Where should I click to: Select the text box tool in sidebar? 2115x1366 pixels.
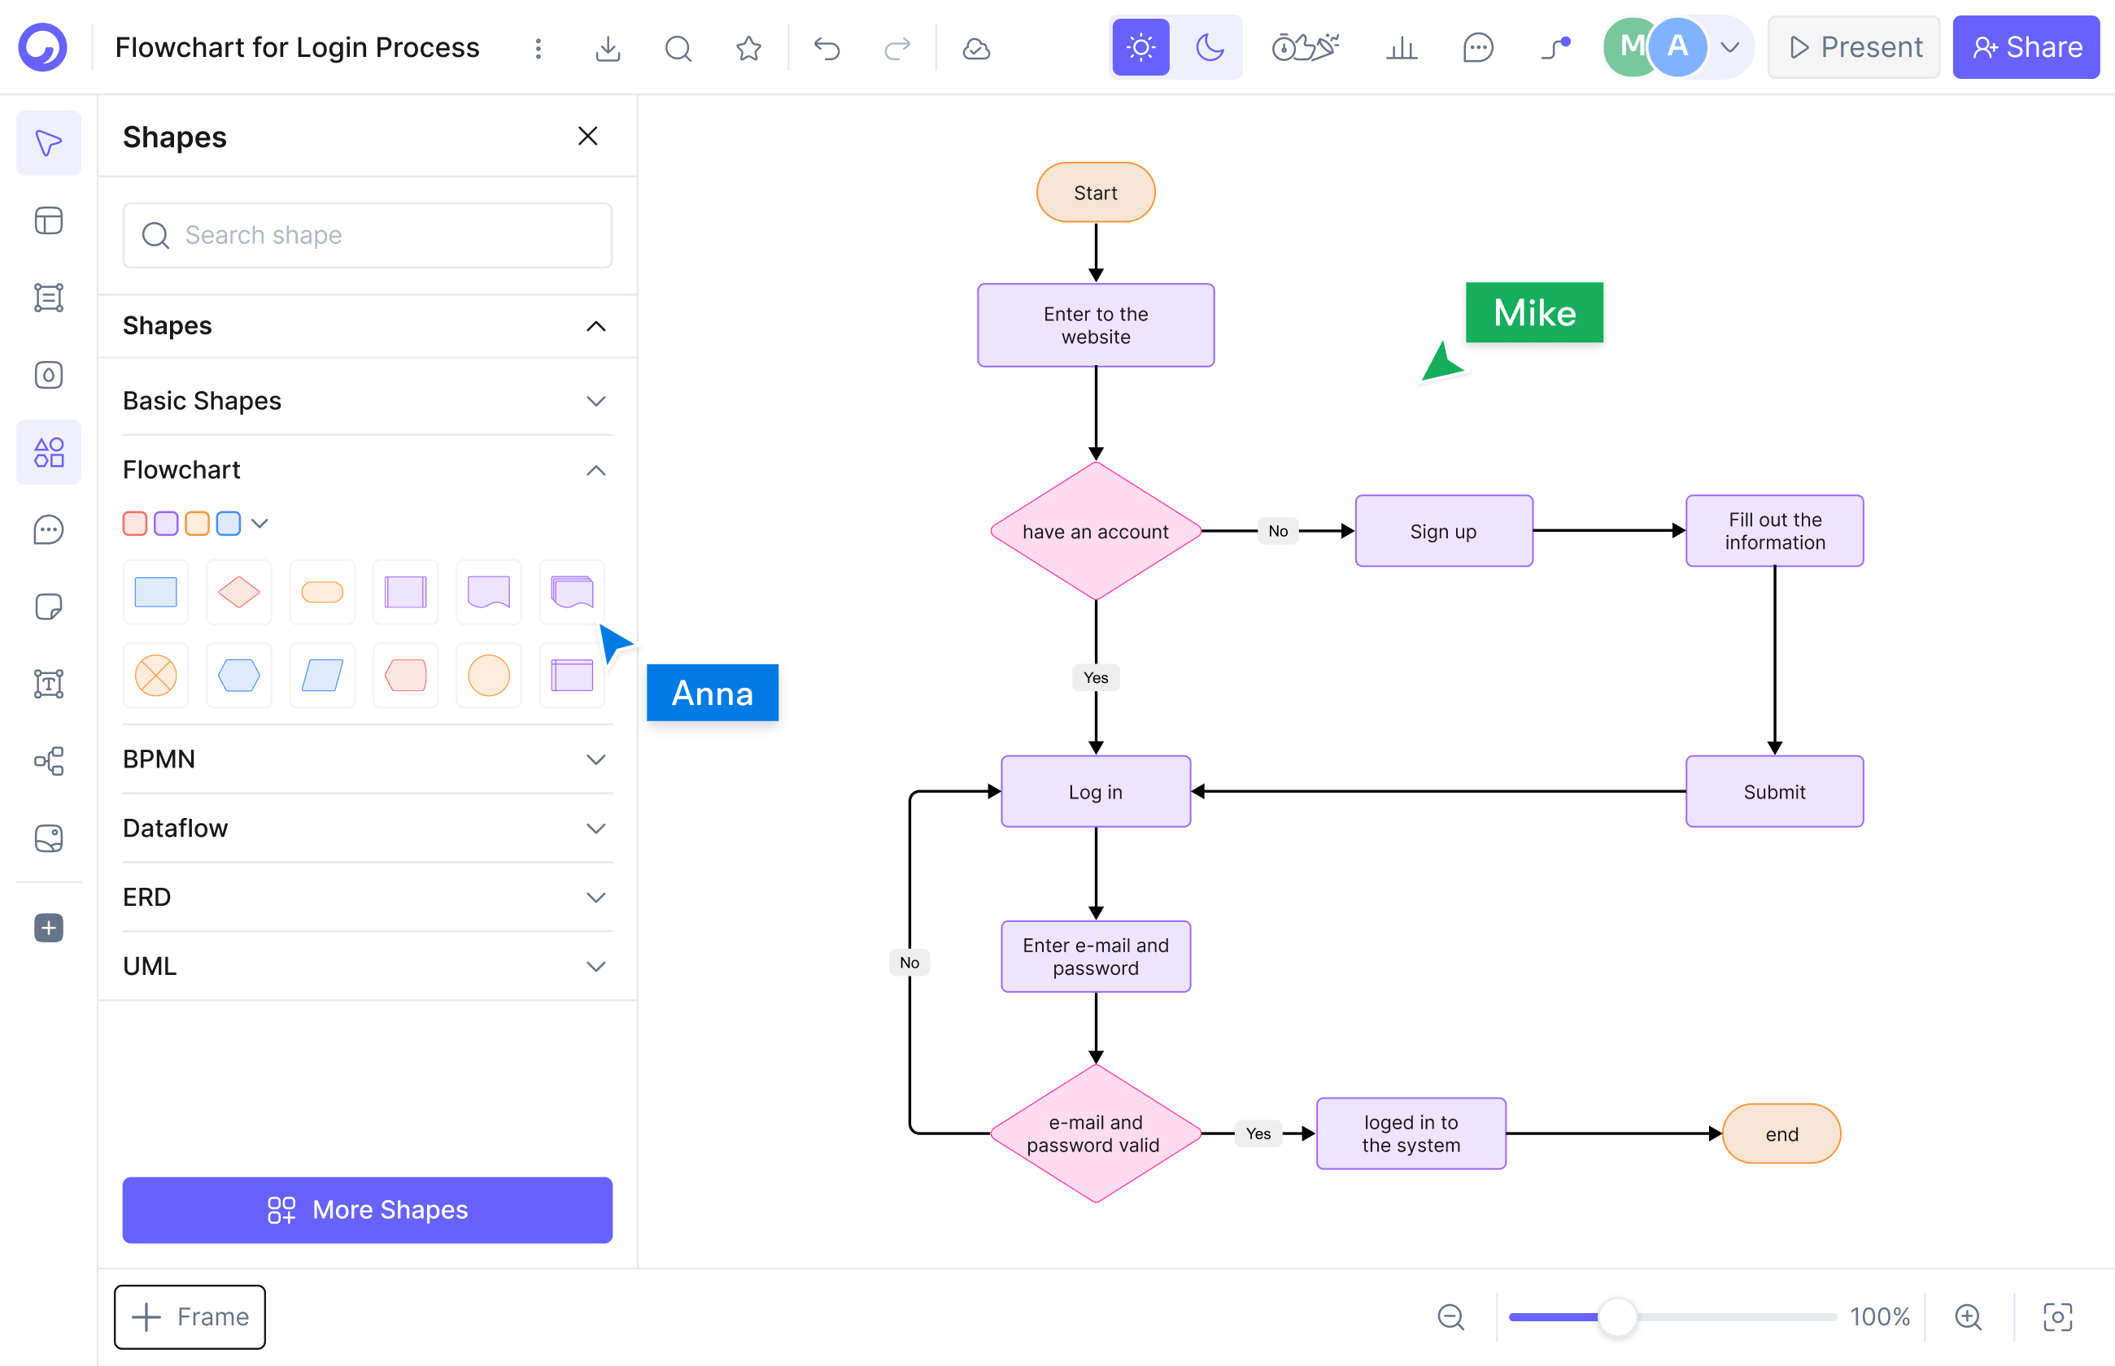point(49,684)
